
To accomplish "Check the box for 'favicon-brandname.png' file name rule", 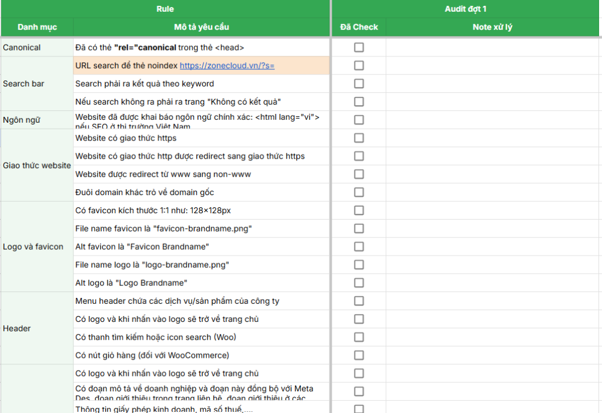I will pos(359,229).
